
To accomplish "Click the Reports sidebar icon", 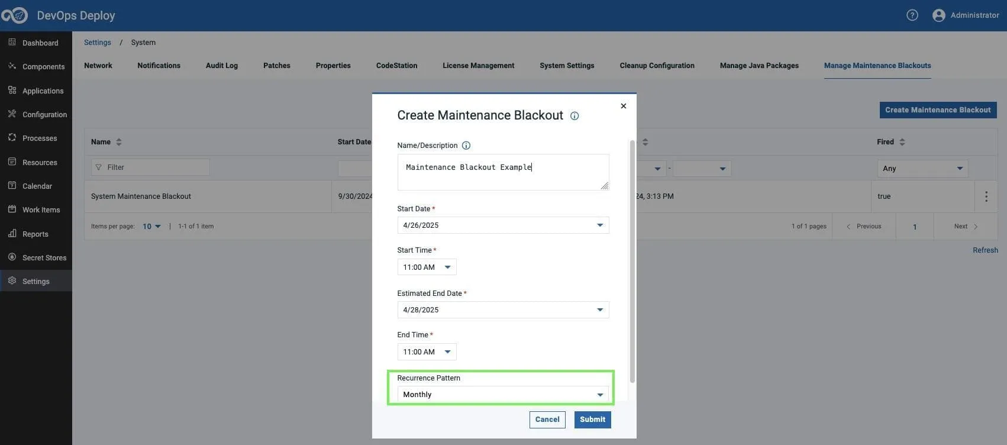I will [12, 234].
